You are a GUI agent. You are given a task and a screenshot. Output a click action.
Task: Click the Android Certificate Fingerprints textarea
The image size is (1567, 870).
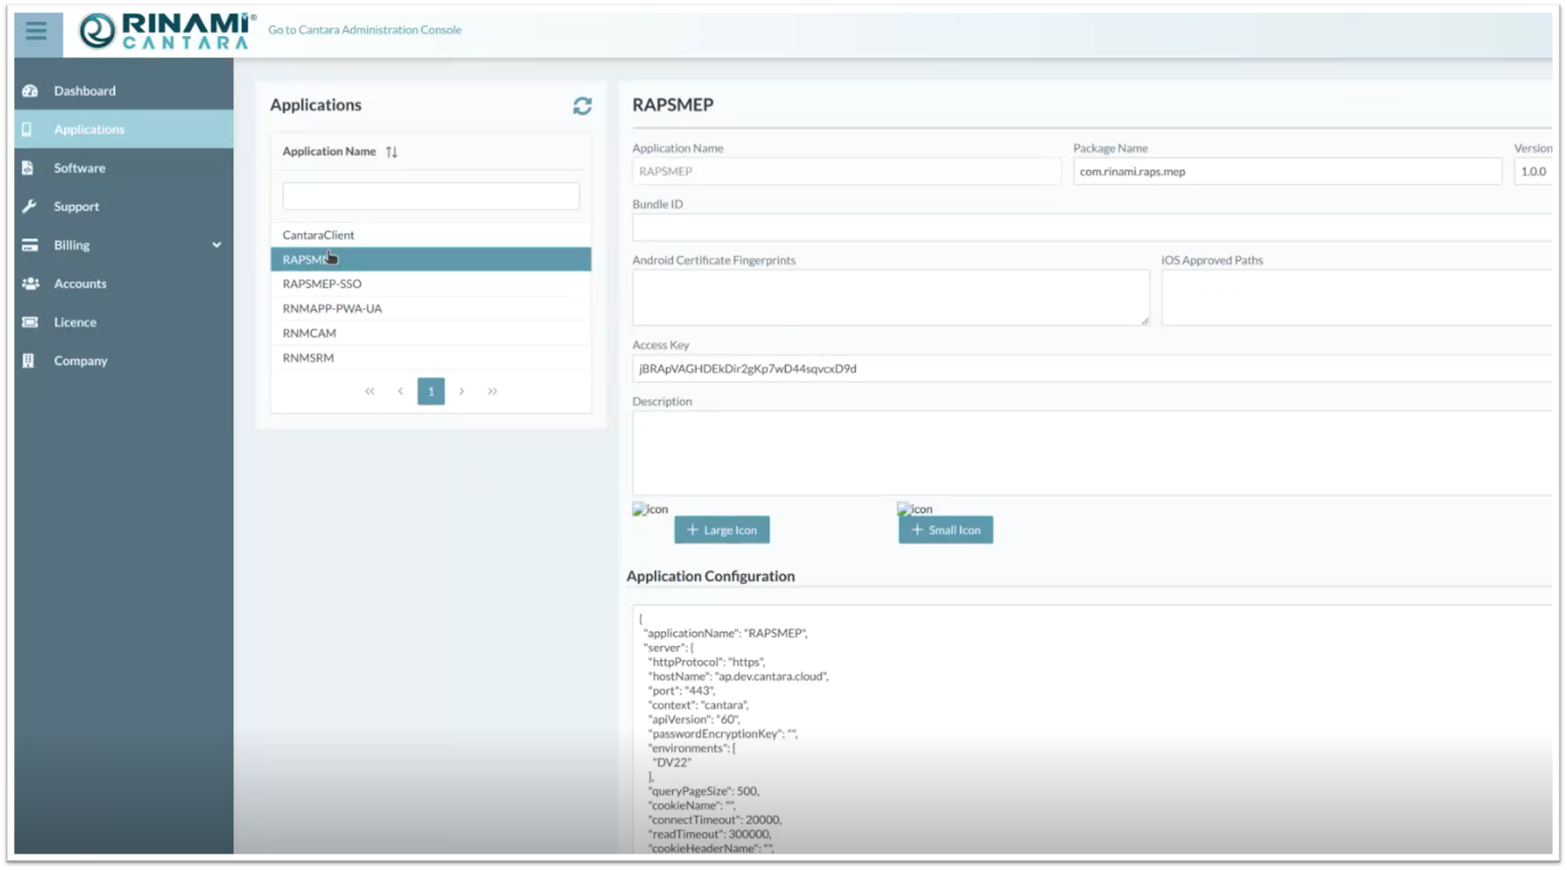(891, 297)
